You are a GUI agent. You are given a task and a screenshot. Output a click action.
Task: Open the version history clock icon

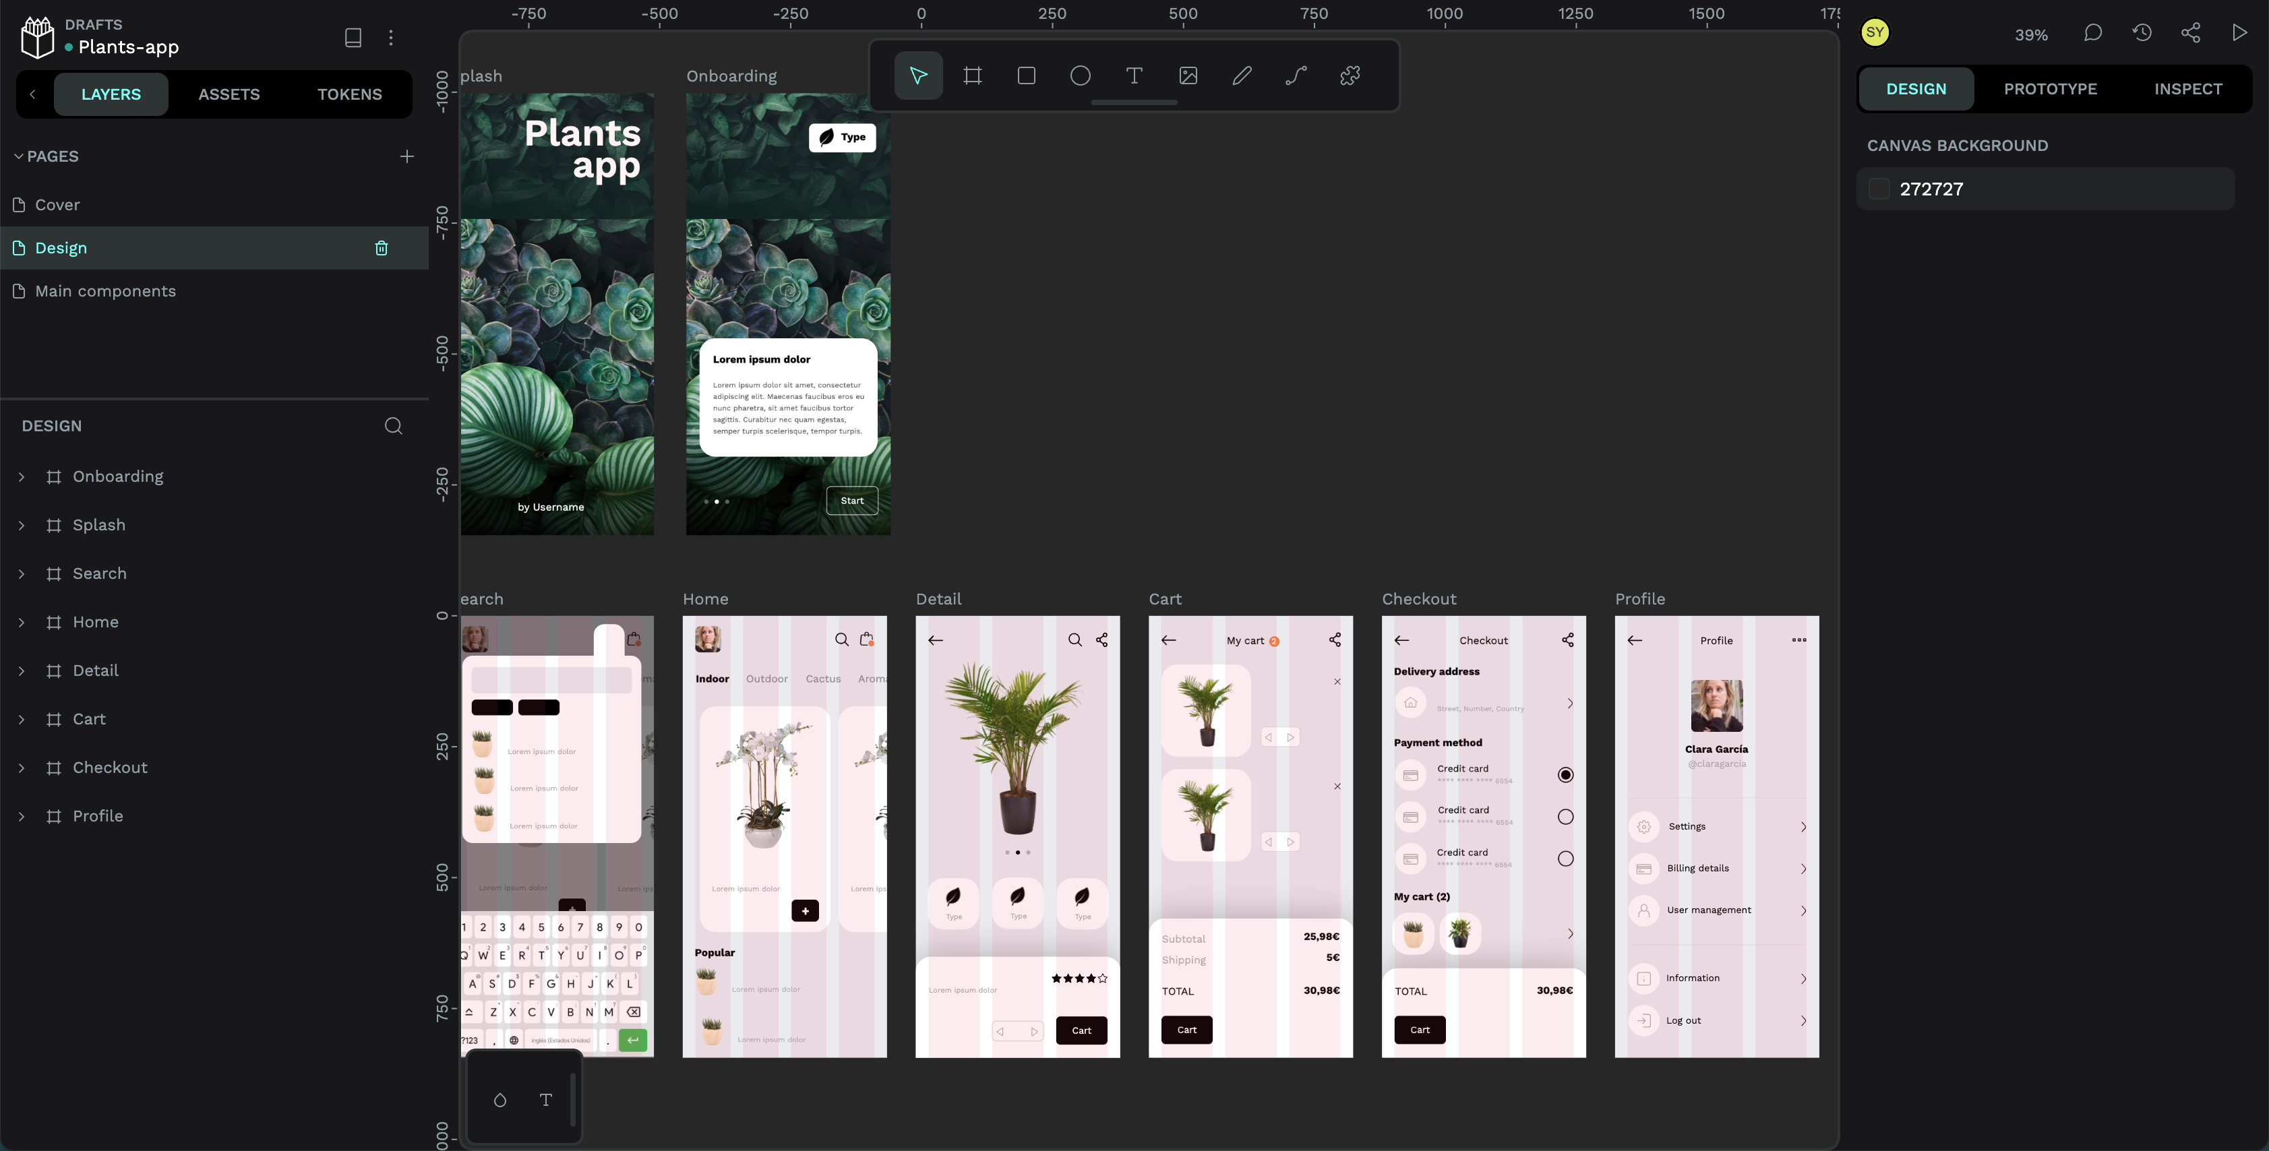(2142, 34)
